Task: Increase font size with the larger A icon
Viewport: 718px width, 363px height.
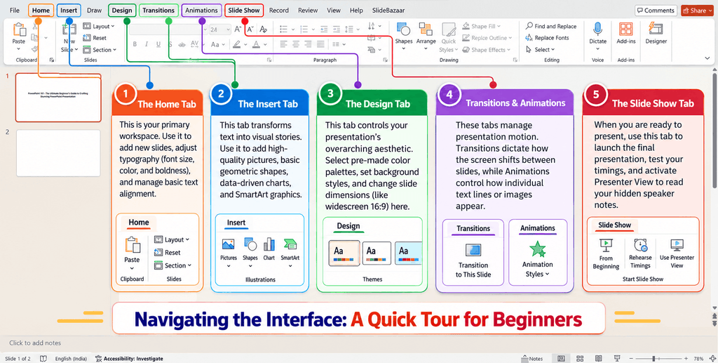Action: tap(238, 29)
